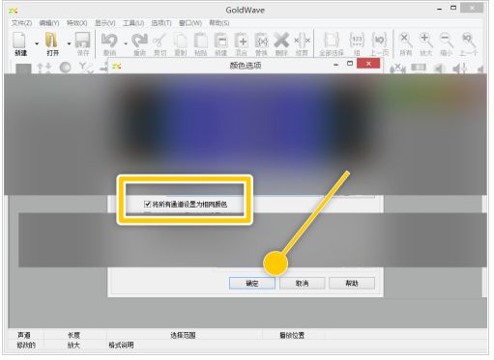Click the 帮助 button in dialog
The height and width of the screenshot is (360, 494).
(352, 283)
